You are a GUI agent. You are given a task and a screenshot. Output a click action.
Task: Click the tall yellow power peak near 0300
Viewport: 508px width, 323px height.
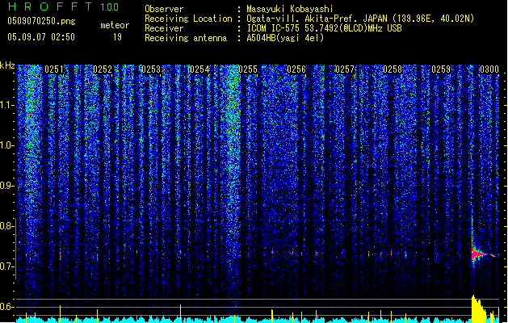(478, 308)
